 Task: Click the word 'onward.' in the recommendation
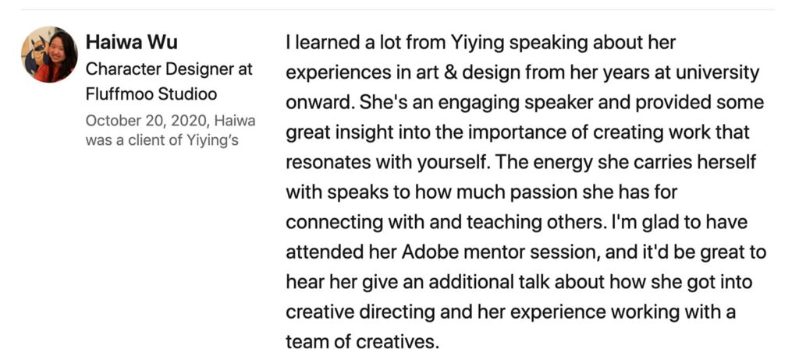point(319,103)
